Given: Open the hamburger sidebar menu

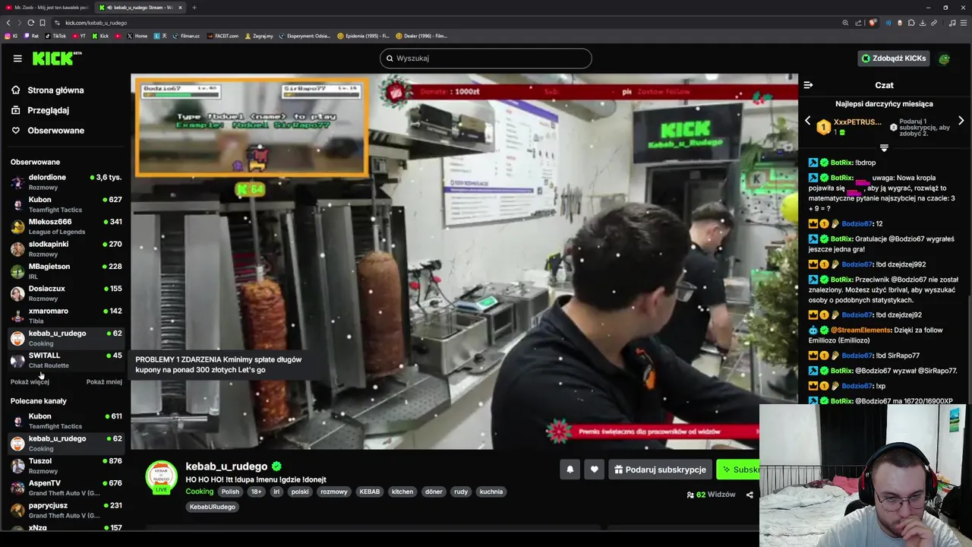Looking at the screenshot, I should [x=17, y=58].
